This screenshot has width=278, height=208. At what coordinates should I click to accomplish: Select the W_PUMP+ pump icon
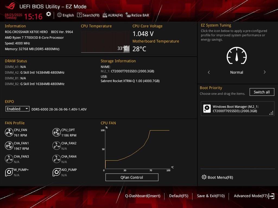tap(9, 172)
